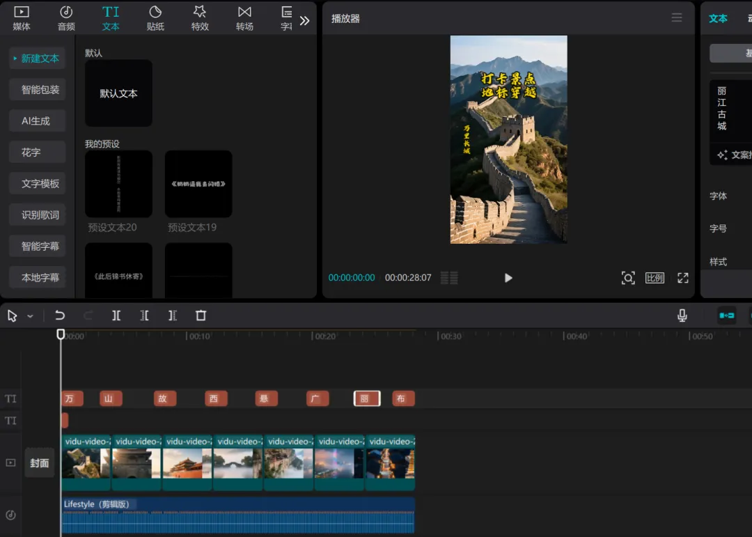Image resolution: width=752 pixels, height=537 pixels.
Task: Select the 默认文本 default text thumbnail
Action: [x=118, y=93]
